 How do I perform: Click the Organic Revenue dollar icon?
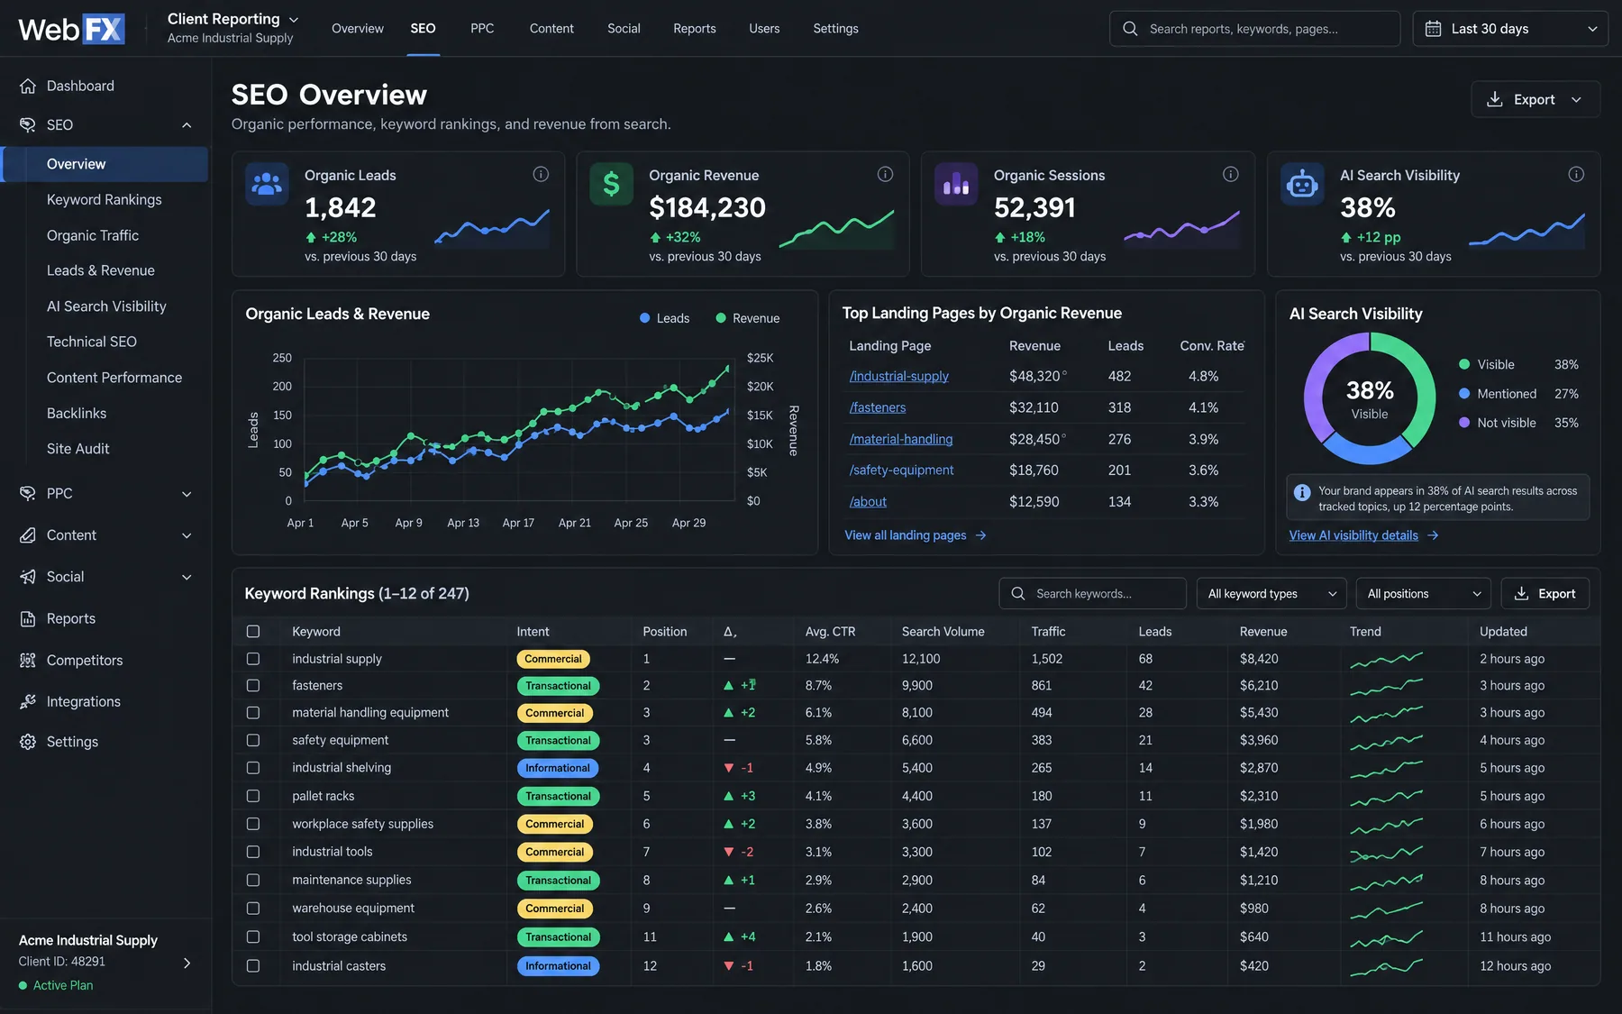(x=611, y=184)
